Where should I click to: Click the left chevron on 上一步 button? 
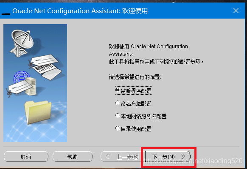coord(108,156)
